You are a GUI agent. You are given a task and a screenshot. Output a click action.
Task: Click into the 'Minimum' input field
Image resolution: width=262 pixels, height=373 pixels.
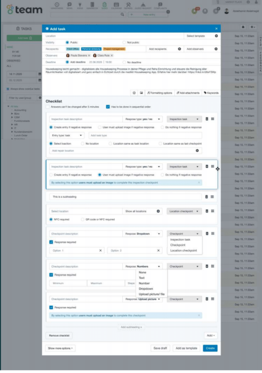point(68,283)
